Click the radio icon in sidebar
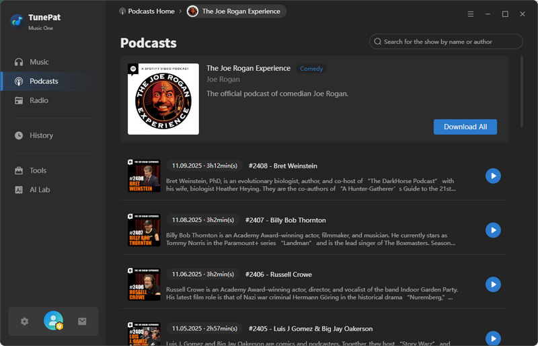This screenshot has width=538, height=346. (x=19, y=100)
